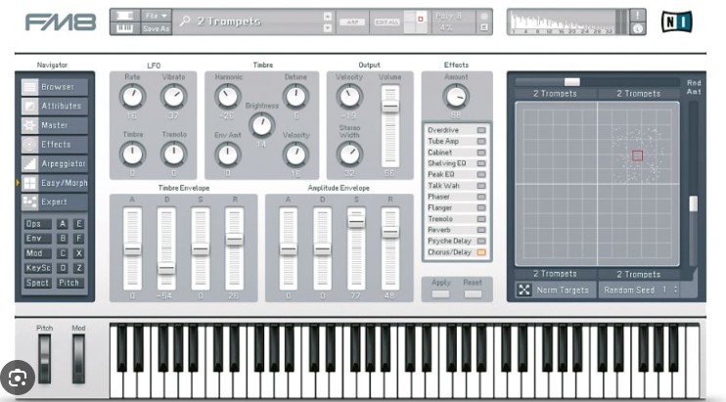Viewport: 726px width, 402px height.
Task: Select previous preset with up arrow
Action: click(328, 17)
